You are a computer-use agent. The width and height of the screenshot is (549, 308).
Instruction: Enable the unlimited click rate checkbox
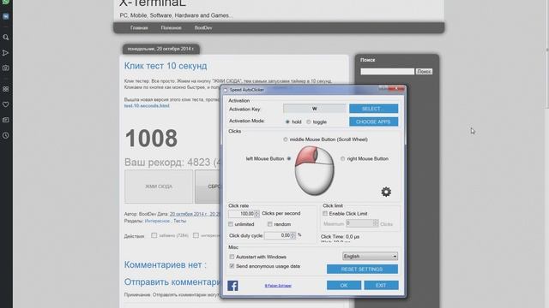point(231,224)
